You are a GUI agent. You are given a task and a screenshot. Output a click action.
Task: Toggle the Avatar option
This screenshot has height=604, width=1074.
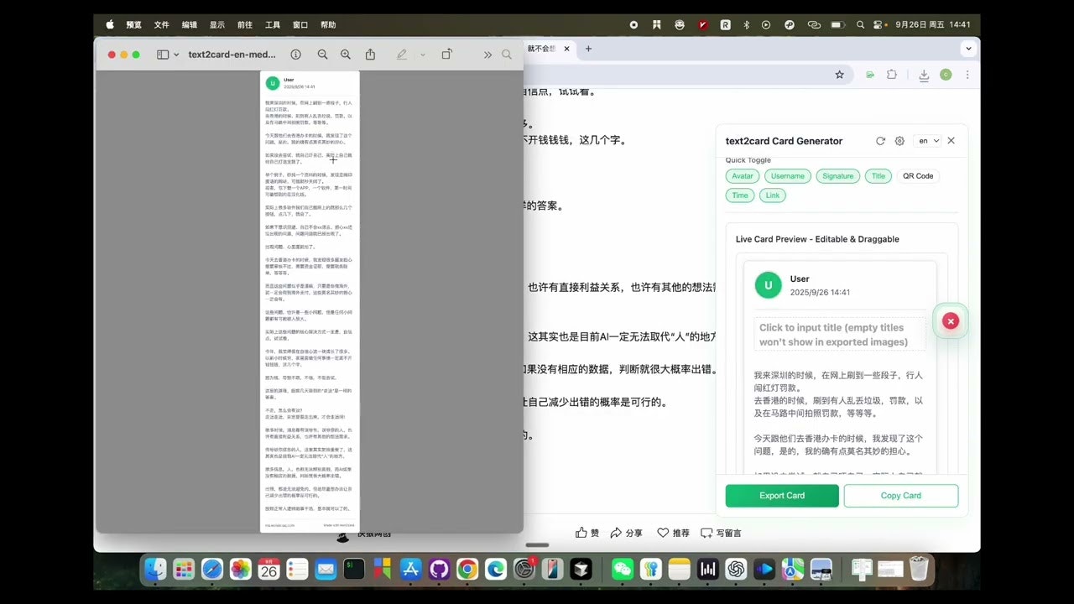743,176
